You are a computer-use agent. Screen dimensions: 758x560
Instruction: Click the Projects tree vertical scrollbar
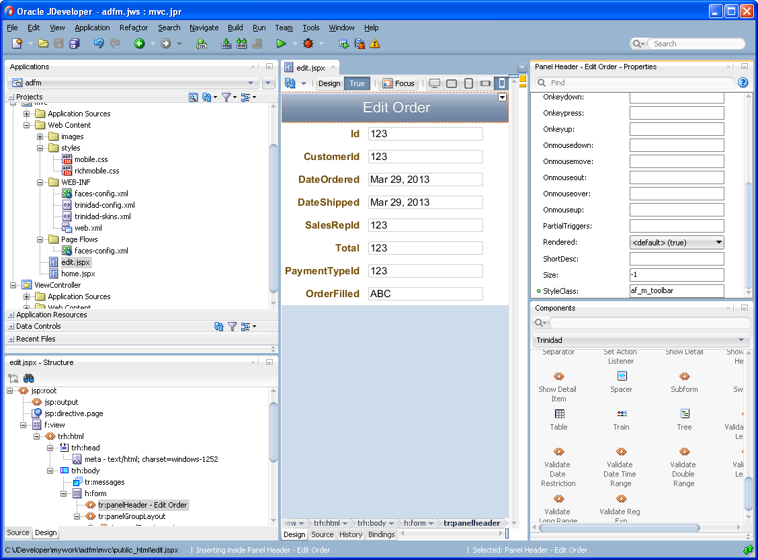tap(273, 218)
